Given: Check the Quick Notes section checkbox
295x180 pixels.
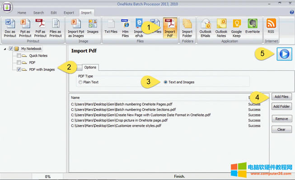Looking at the screenshot, I should 19,55.
